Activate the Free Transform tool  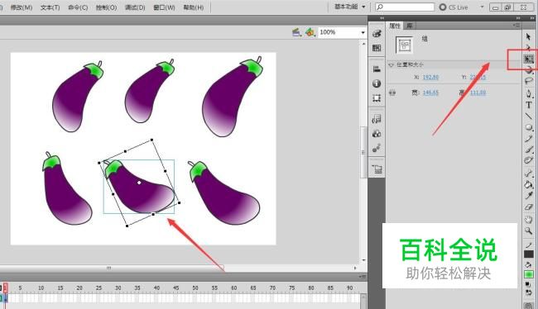click(529, 59)
